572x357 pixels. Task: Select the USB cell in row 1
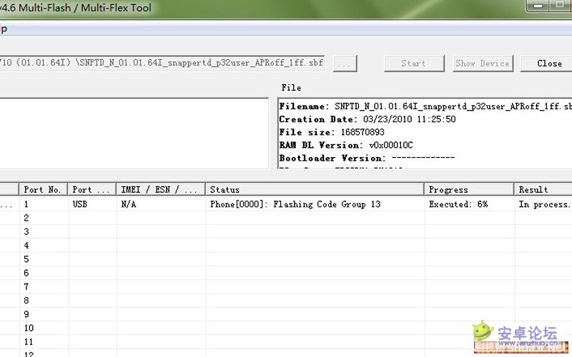click(80, 204)
